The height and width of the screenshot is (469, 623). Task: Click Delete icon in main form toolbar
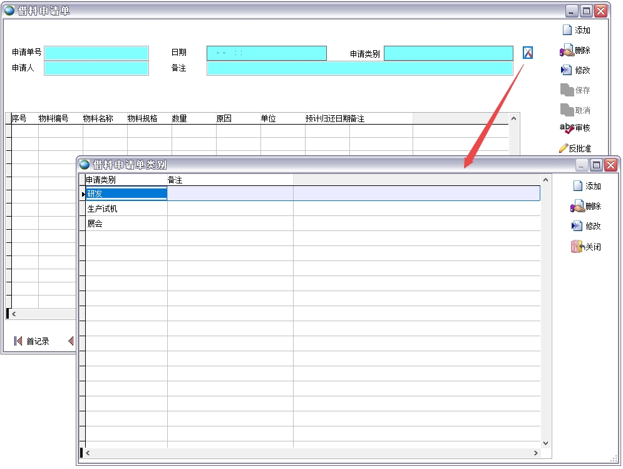click(567, 51)
